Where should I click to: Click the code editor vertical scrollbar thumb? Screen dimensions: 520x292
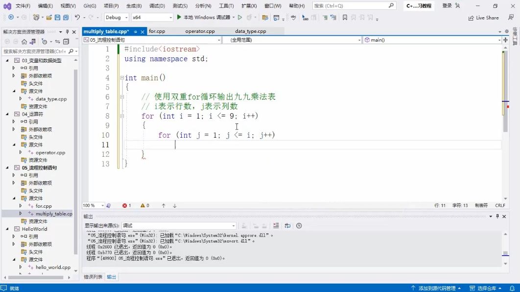tap(505, 91)
